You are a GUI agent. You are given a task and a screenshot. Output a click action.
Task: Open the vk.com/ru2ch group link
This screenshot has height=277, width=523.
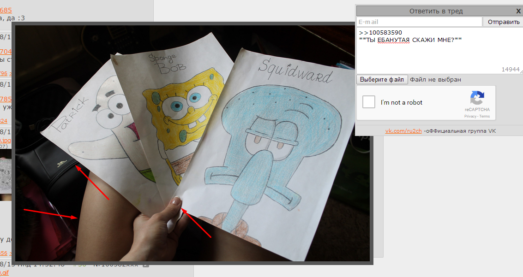point(403,131)
